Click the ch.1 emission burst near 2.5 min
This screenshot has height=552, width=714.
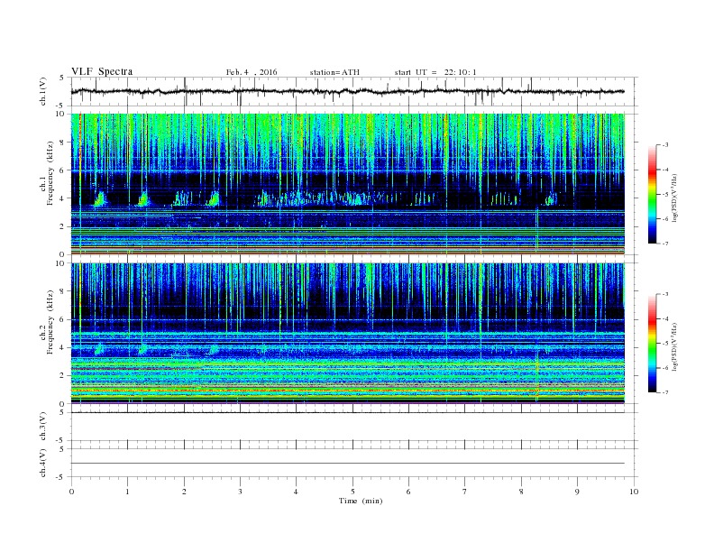(x=214, y=198)
